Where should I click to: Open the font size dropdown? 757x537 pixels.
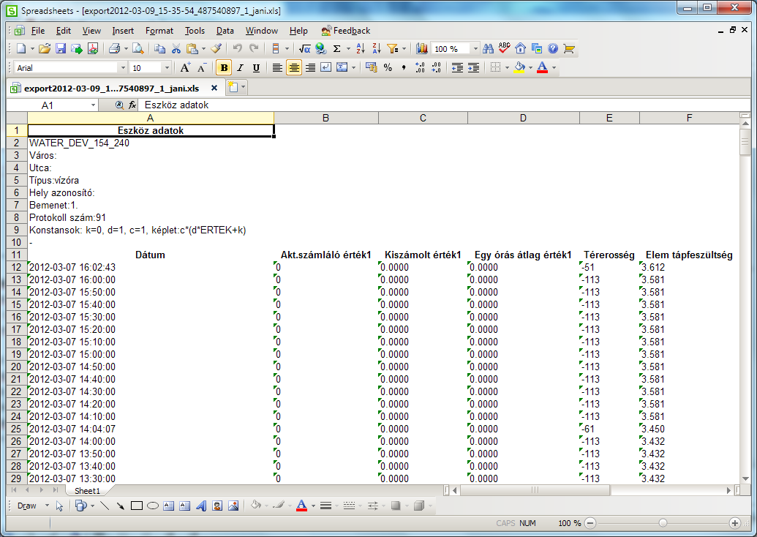pos(167,67)
